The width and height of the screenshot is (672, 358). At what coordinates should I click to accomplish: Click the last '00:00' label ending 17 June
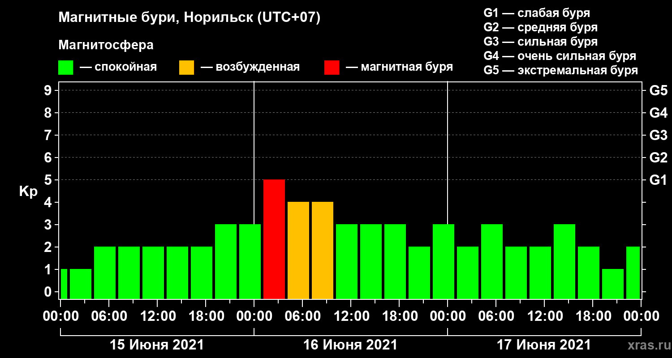(x=641, y=316)
